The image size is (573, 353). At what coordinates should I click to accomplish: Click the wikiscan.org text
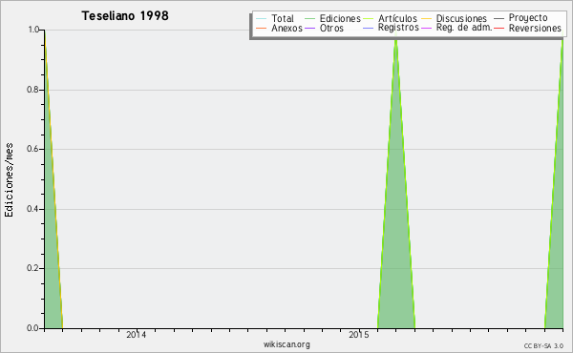click(x=286, y=344)
